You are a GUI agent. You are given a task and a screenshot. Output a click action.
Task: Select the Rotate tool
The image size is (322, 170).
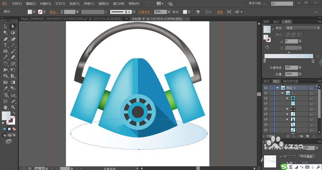point(5,64)
